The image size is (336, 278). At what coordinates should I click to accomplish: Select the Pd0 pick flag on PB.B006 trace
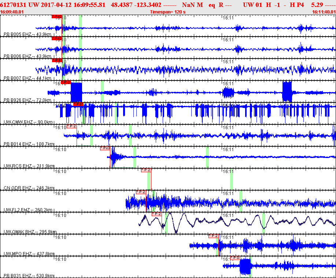57,38
